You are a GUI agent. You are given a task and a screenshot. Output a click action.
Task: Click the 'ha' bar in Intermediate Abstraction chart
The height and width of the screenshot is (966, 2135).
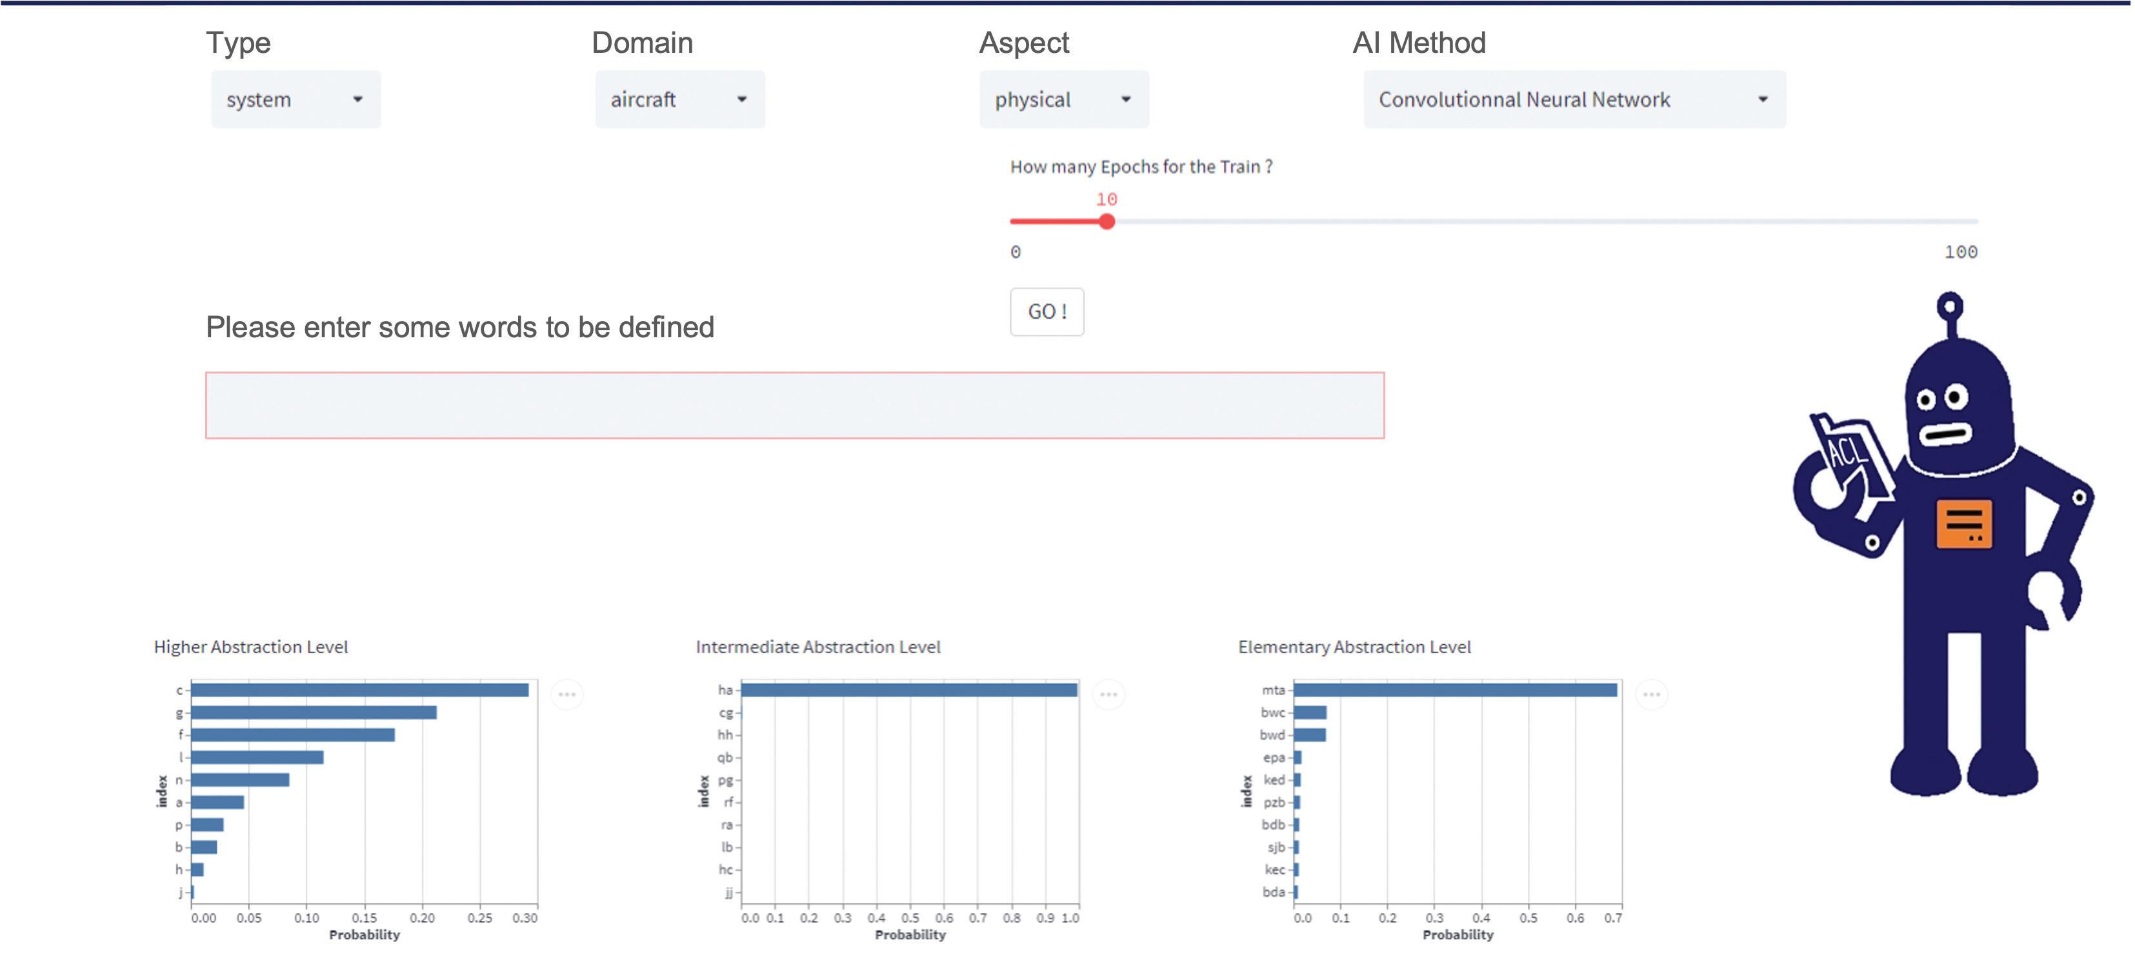pyautogui.click(x=908, y=690)
